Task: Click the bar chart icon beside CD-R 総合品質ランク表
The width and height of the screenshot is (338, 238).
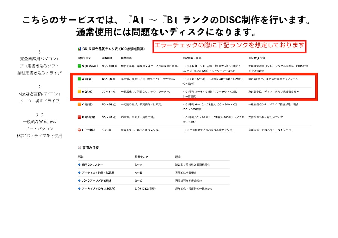Action: 79,49
